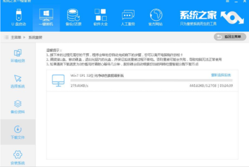Open the title bar hamburger menu

tap(227, 2)
